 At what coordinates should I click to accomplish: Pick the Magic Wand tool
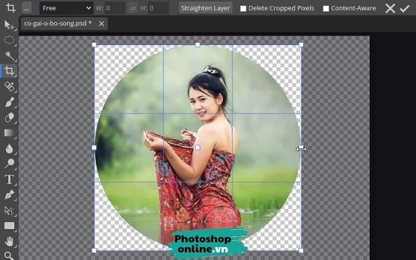coord(10,56)
